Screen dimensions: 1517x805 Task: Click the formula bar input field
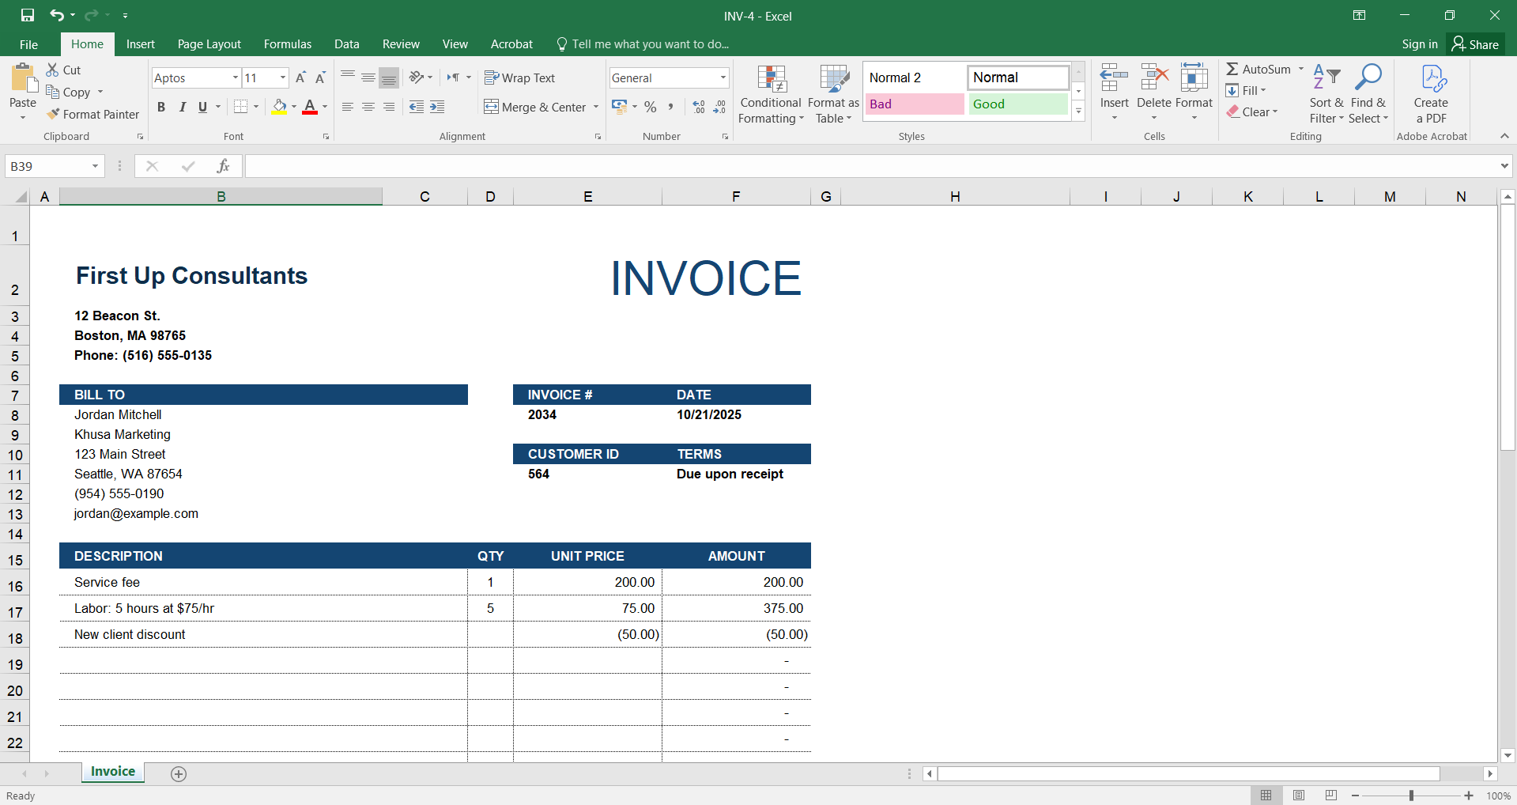(x=870, y=166)
